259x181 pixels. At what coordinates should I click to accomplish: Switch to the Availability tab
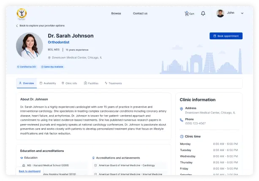click(x=48, y=83)
